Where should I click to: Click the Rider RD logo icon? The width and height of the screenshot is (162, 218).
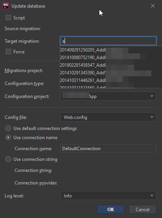(x=6, y=6)
